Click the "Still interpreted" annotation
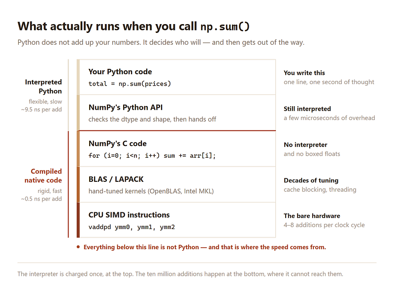The image size is (394, 292). pos(307,109)
